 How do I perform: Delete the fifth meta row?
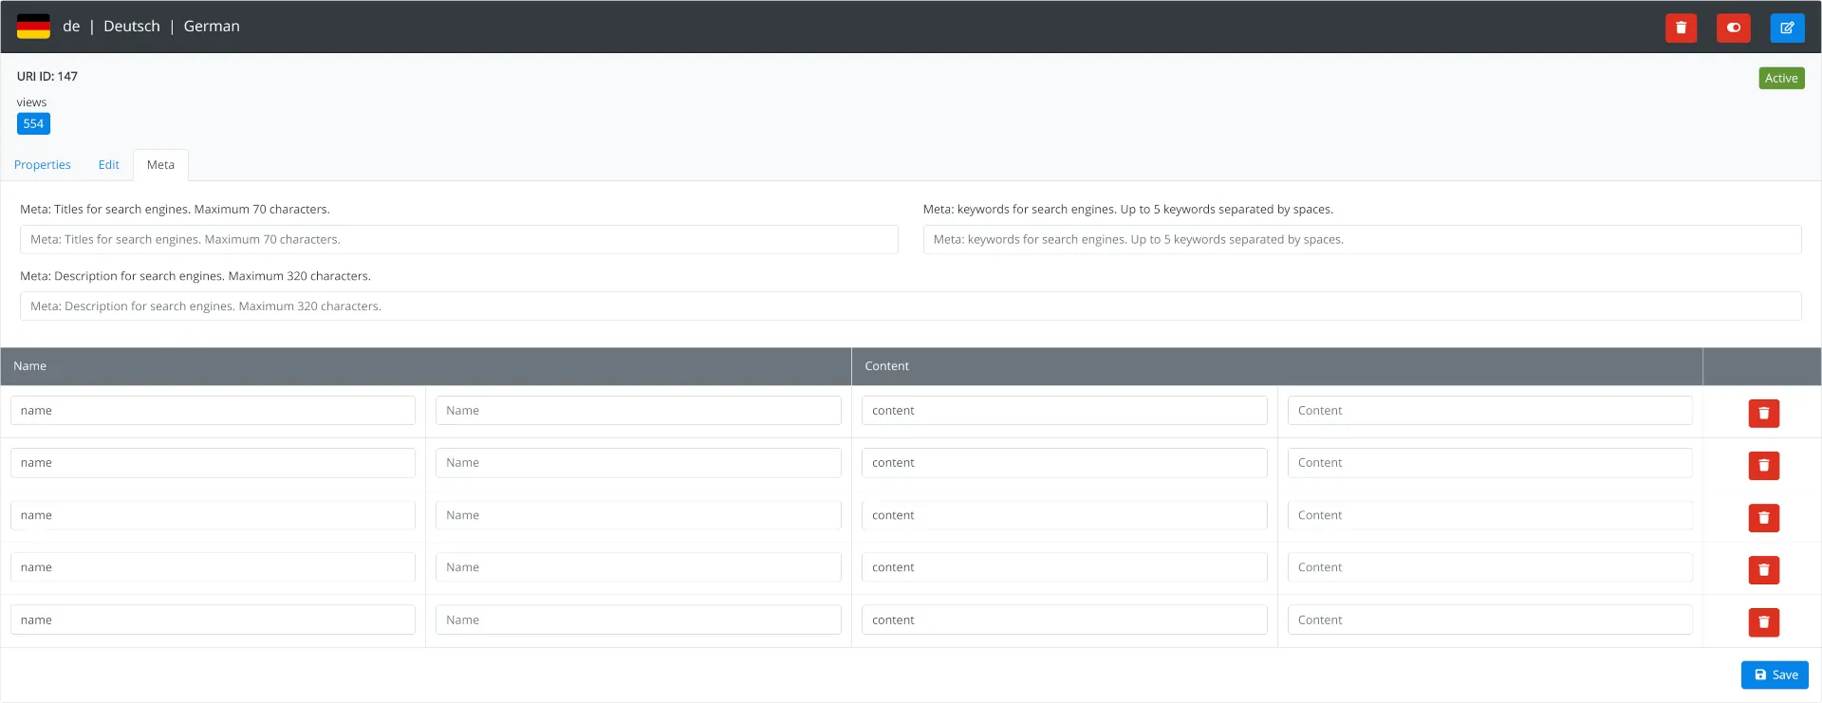(x=1763, y=622)
